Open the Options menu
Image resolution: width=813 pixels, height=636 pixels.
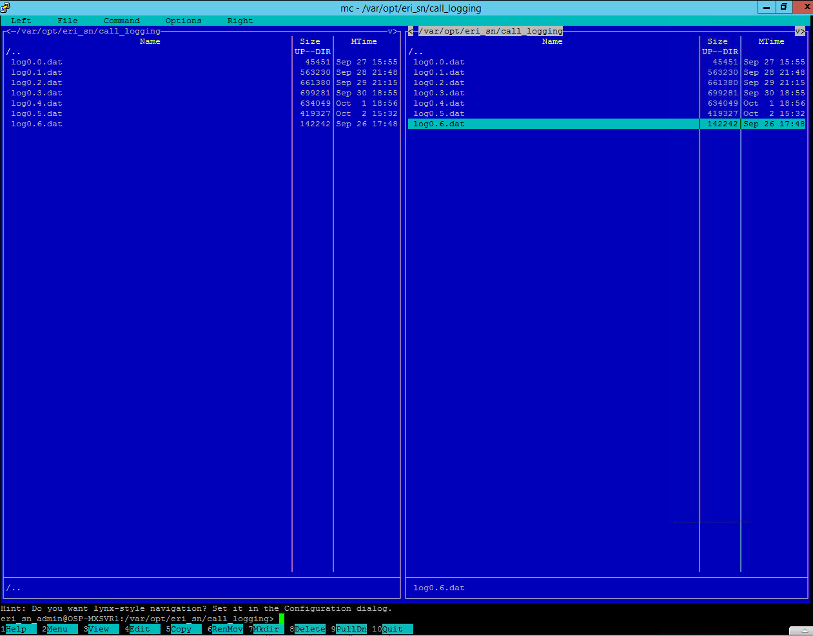click(183, 20)
